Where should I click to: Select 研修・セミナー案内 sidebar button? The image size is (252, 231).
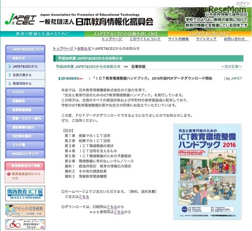click(25, 118)
